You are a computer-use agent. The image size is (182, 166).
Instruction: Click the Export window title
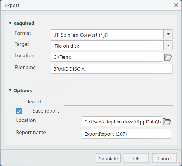point(12,6)
